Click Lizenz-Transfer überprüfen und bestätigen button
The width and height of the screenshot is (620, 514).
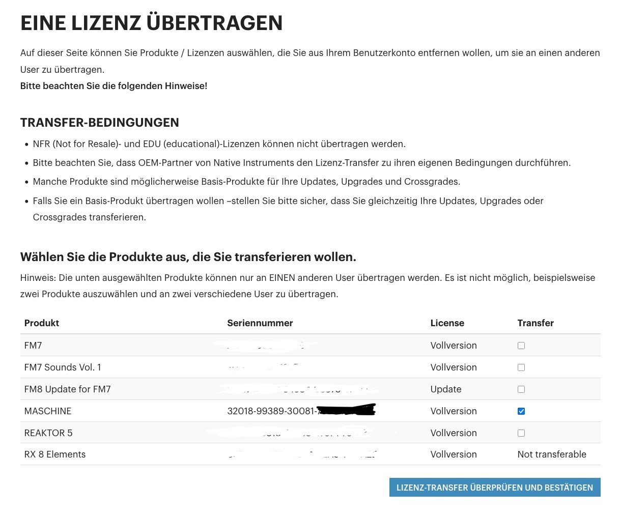[x=495, y=488]
